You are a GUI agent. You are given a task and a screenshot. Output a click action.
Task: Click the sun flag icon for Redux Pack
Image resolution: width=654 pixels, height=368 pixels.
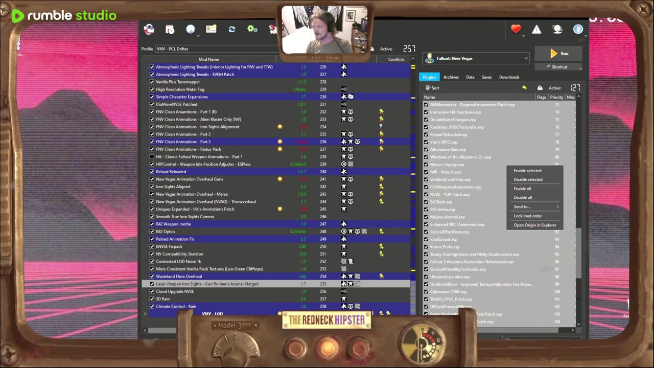point(279,149)
